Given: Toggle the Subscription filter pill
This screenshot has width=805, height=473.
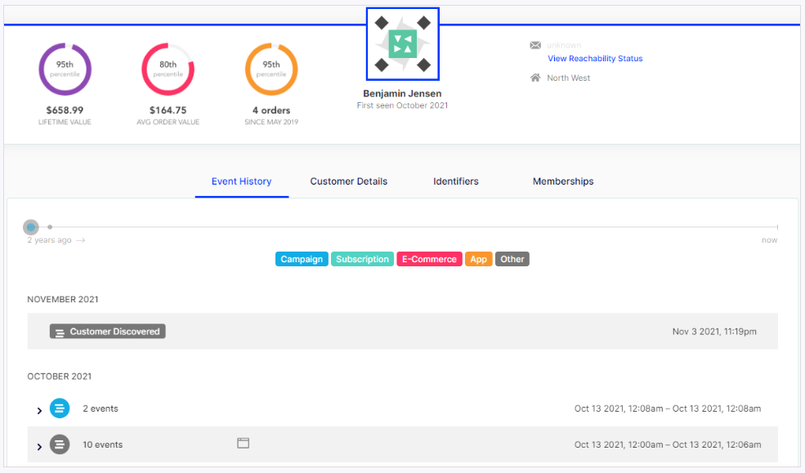Looking at the screenshot, I should click(362, 259).
